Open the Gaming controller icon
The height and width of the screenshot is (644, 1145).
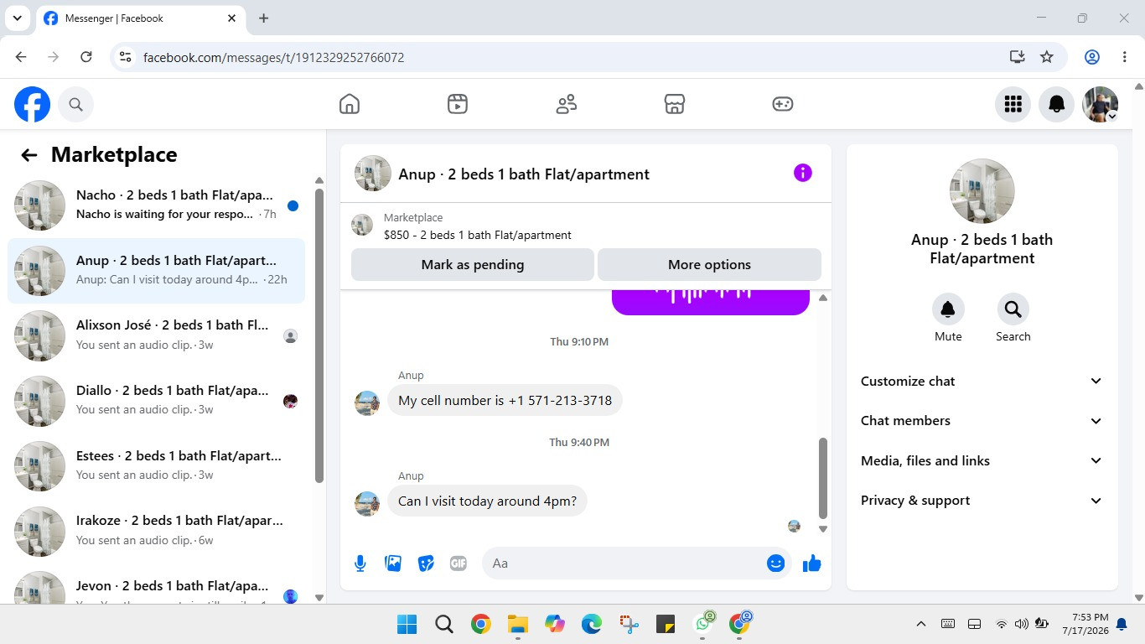click(x=783, y=104)
